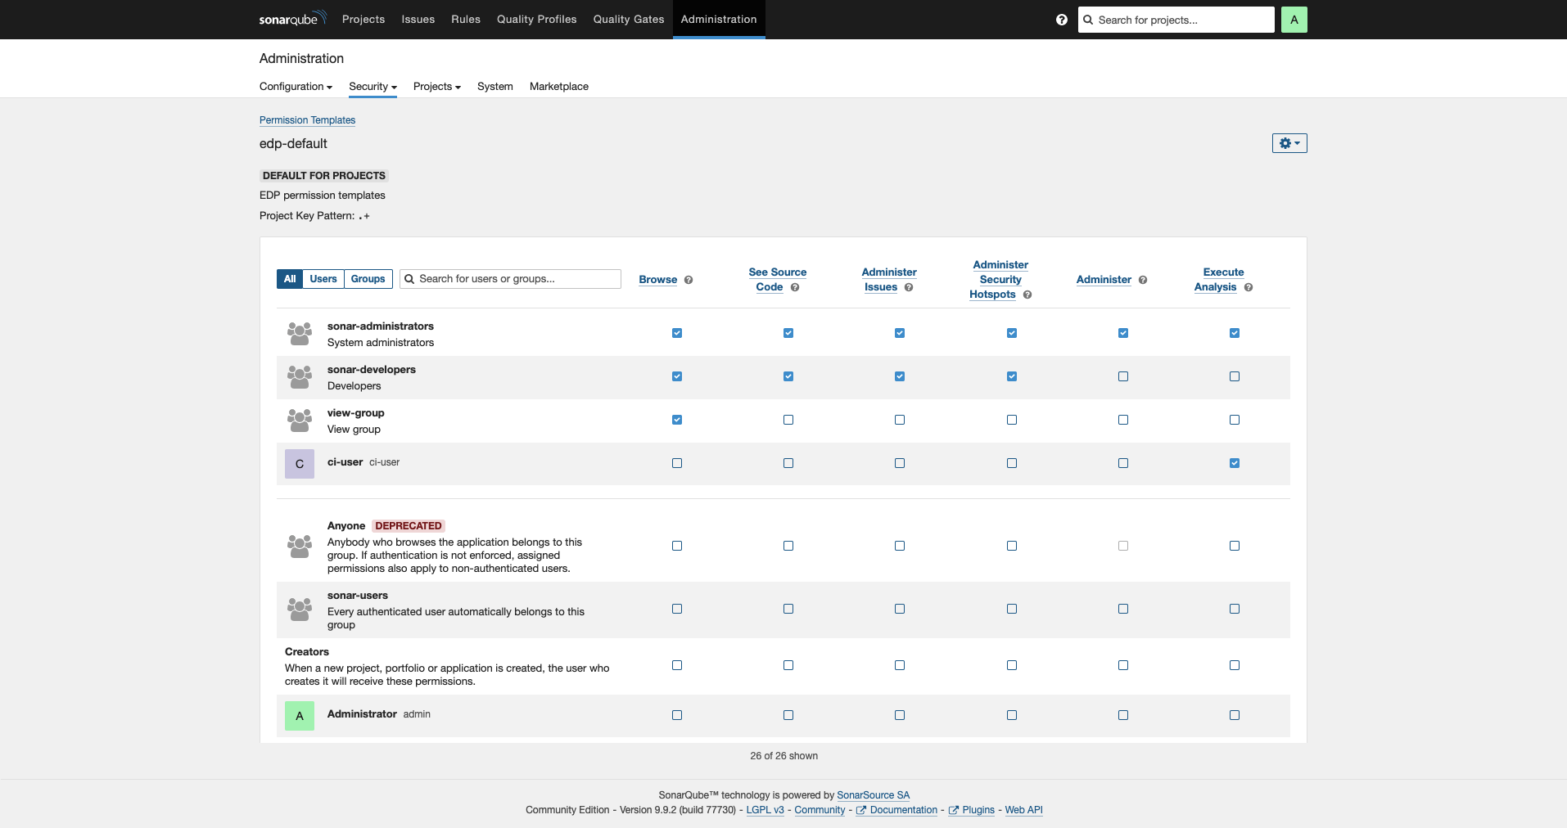
Task: Click the Execute Analysis help icon
Action: point(1249,287)
